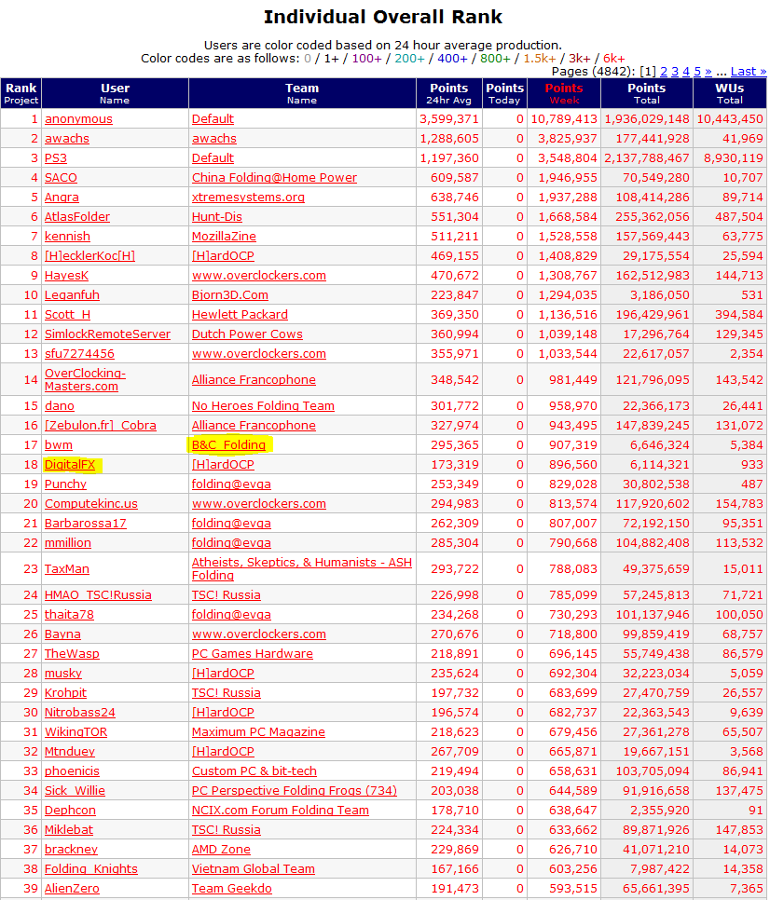Go to page 5 of rankings
This screenshot has height=900, width=770.
697,72
